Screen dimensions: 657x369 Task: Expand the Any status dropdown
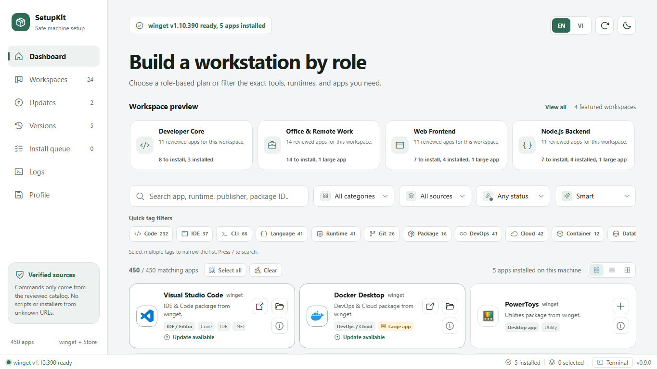(x=513, y=196)
